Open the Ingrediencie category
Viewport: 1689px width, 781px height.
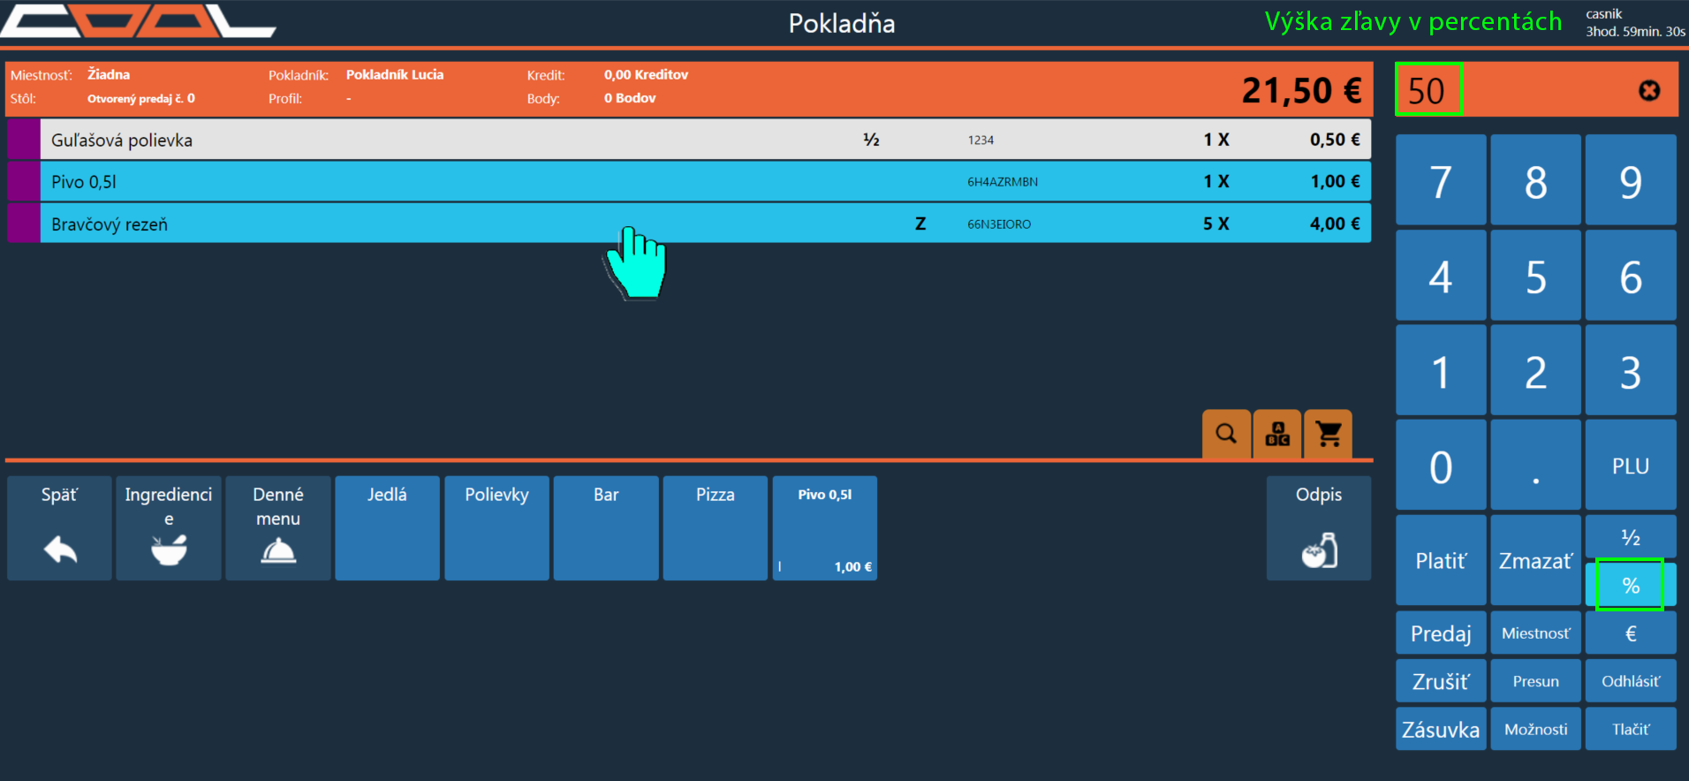(x=168, y=528)
